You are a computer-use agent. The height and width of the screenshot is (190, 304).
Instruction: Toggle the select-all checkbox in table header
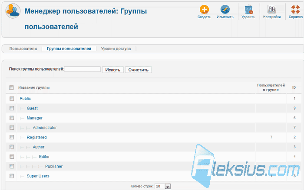11,87
